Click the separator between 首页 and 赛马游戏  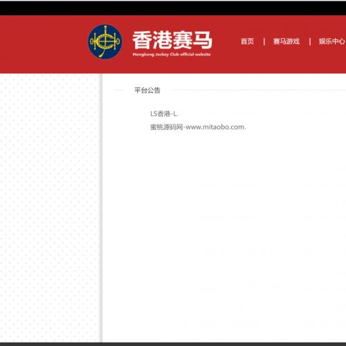pyautogui.click(x=264, y=42)
